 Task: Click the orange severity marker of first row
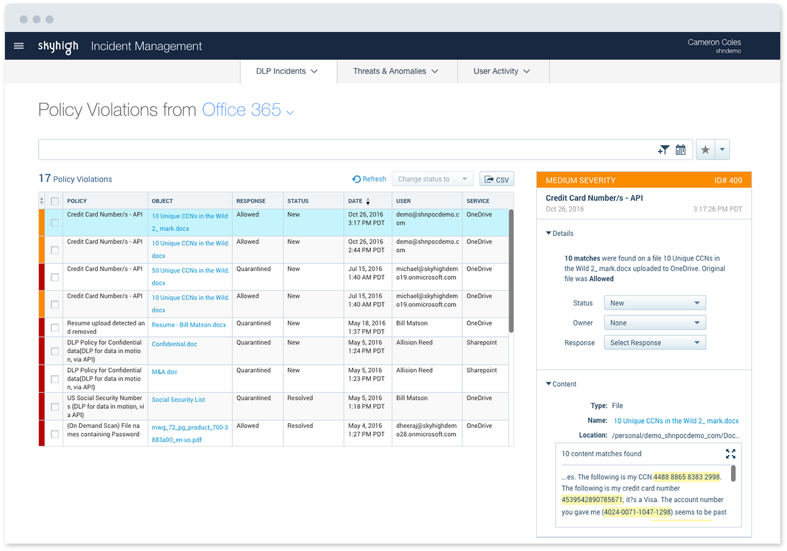[x=42, y=223]
